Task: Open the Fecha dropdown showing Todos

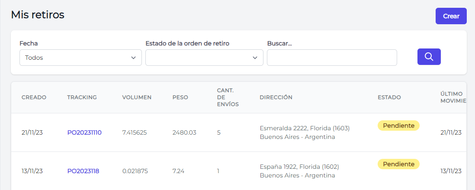Action: point(80,58)
